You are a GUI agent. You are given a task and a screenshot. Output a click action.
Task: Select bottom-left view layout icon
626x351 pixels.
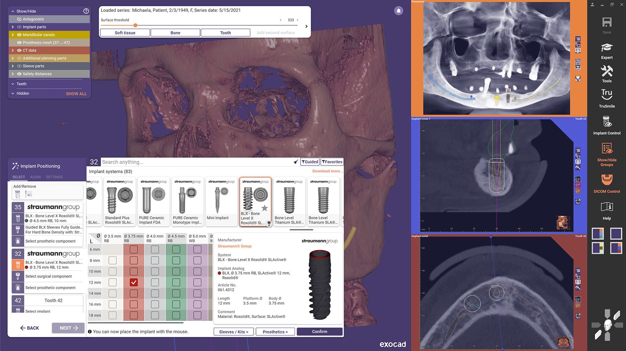tap(598, 248)
